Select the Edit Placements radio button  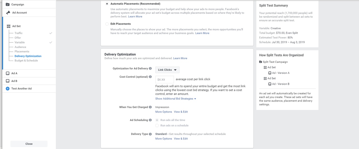[107, 24]
